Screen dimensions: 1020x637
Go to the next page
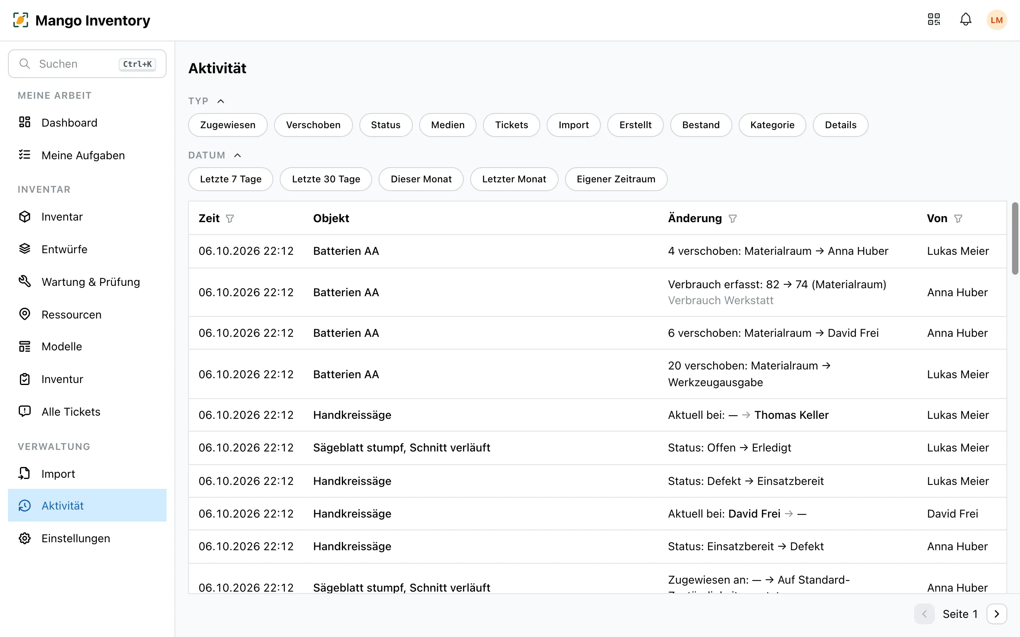coord(996,614)
